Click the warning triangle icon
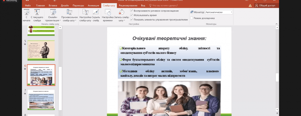Screen dimensions: 301x116 pos(250,6)
